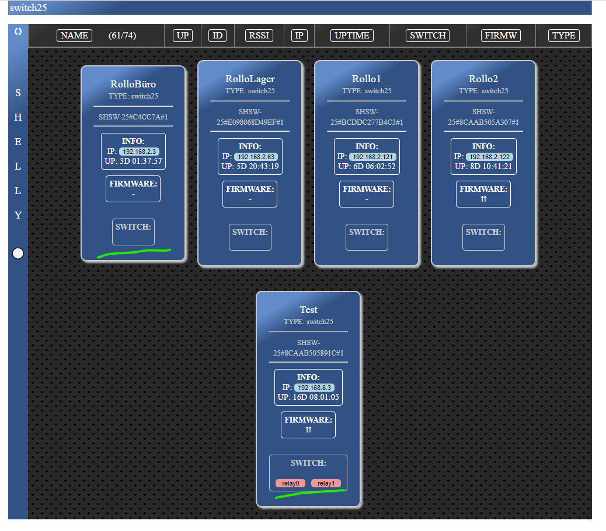Click the white circle in the Shelly sidebar
This screenshot has width=606, height=531.
point(18,253)
